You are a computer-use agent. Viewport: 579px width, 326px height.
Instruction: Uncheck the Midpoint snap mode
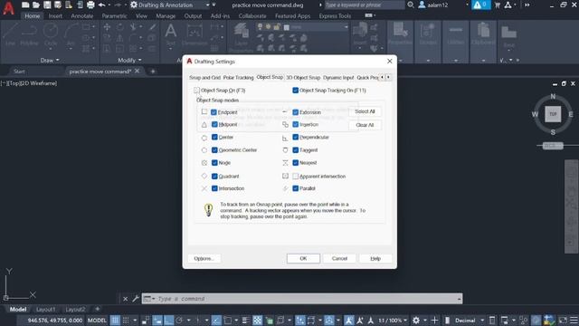214,125
